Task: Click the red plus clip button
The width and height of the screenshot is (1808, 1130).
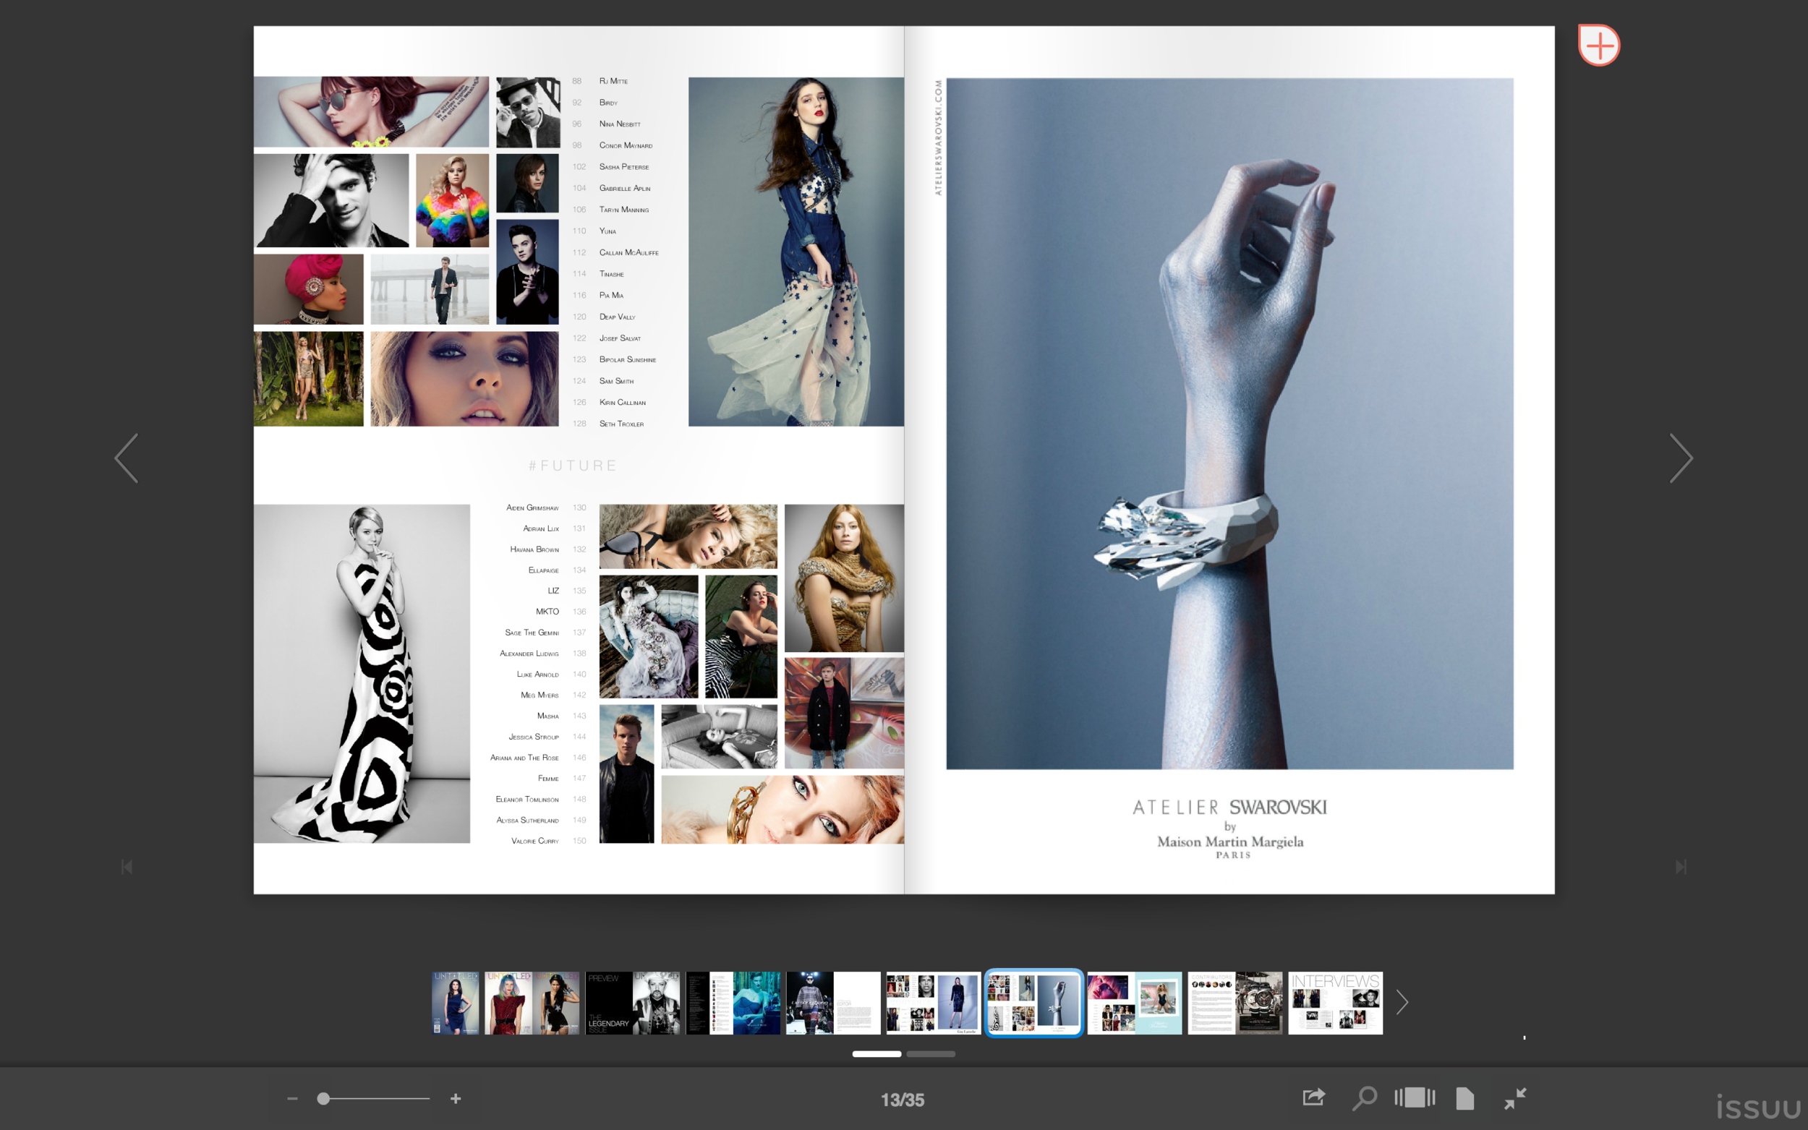Action: tap(1599, 46)
